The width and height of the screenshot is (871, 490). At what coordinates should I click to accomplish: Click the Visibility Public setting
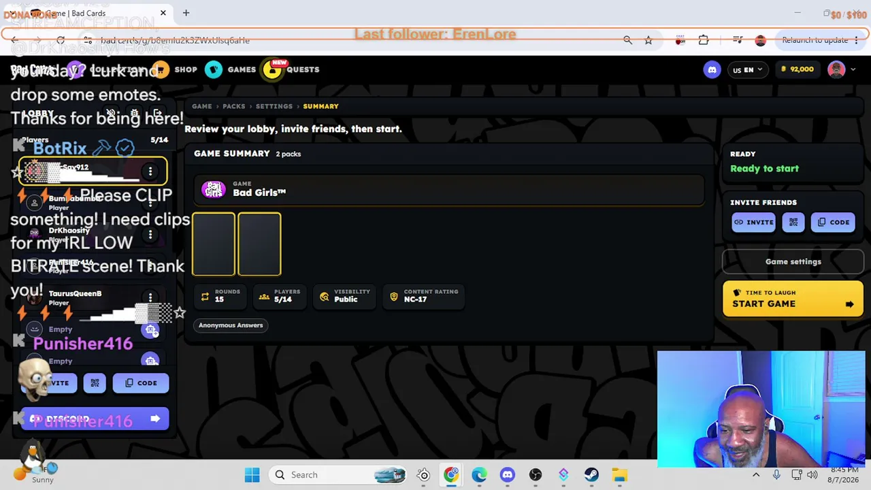point(346,296)
